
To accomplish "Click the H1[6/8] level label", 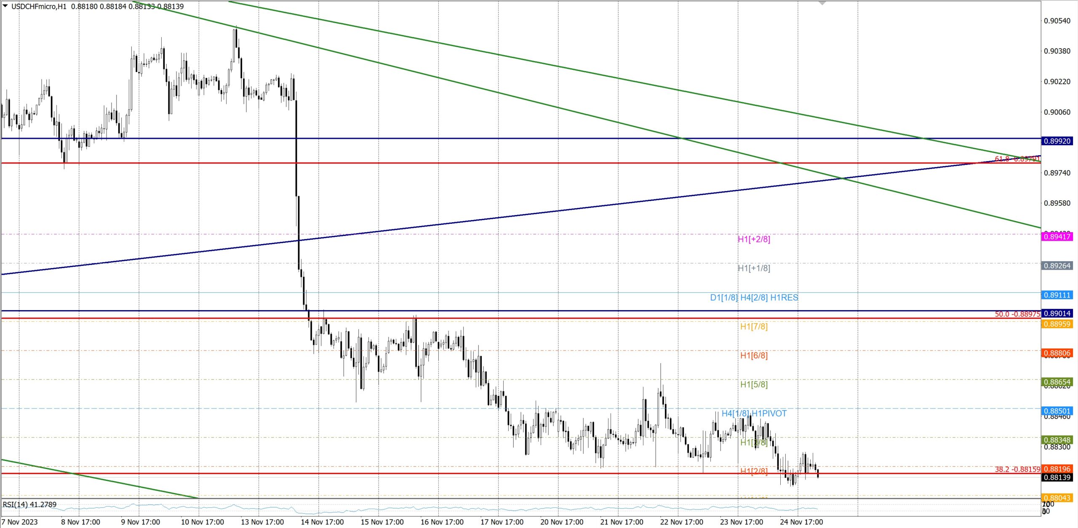I will tap(754, 356).
